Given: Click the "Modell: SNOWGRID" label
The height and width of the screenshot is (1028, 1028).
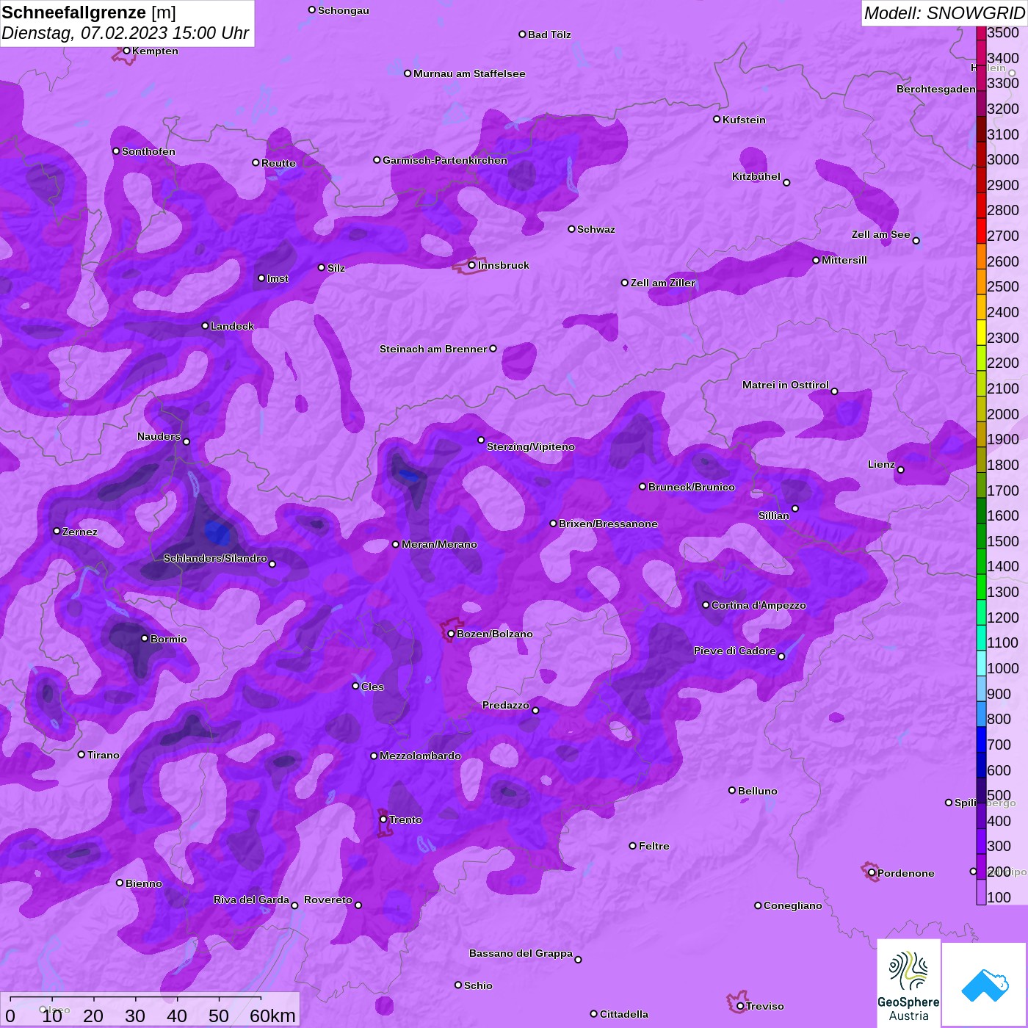Looking at the screenshot, I should 944,13.
